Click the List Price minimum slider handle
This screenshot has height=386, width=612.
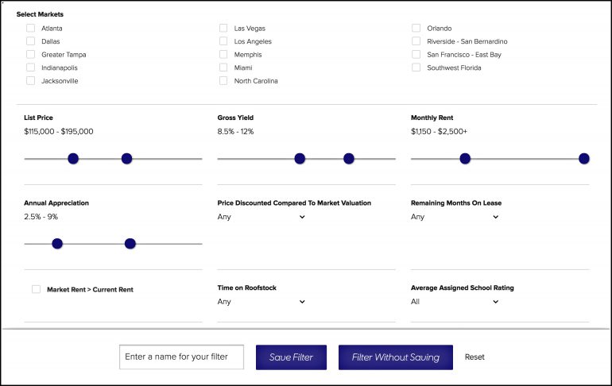pyautogui.click(x=73, y=159)
